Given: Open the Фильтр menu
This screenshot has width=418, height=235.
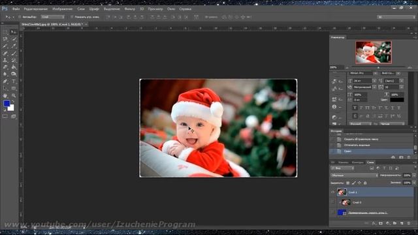Looking at the screenshot, I should pos(130,8).
